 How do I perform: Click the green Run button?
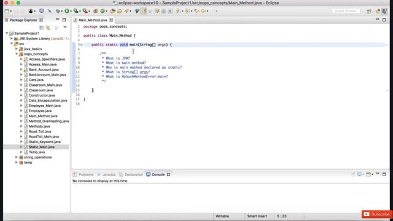coord(67,11)
